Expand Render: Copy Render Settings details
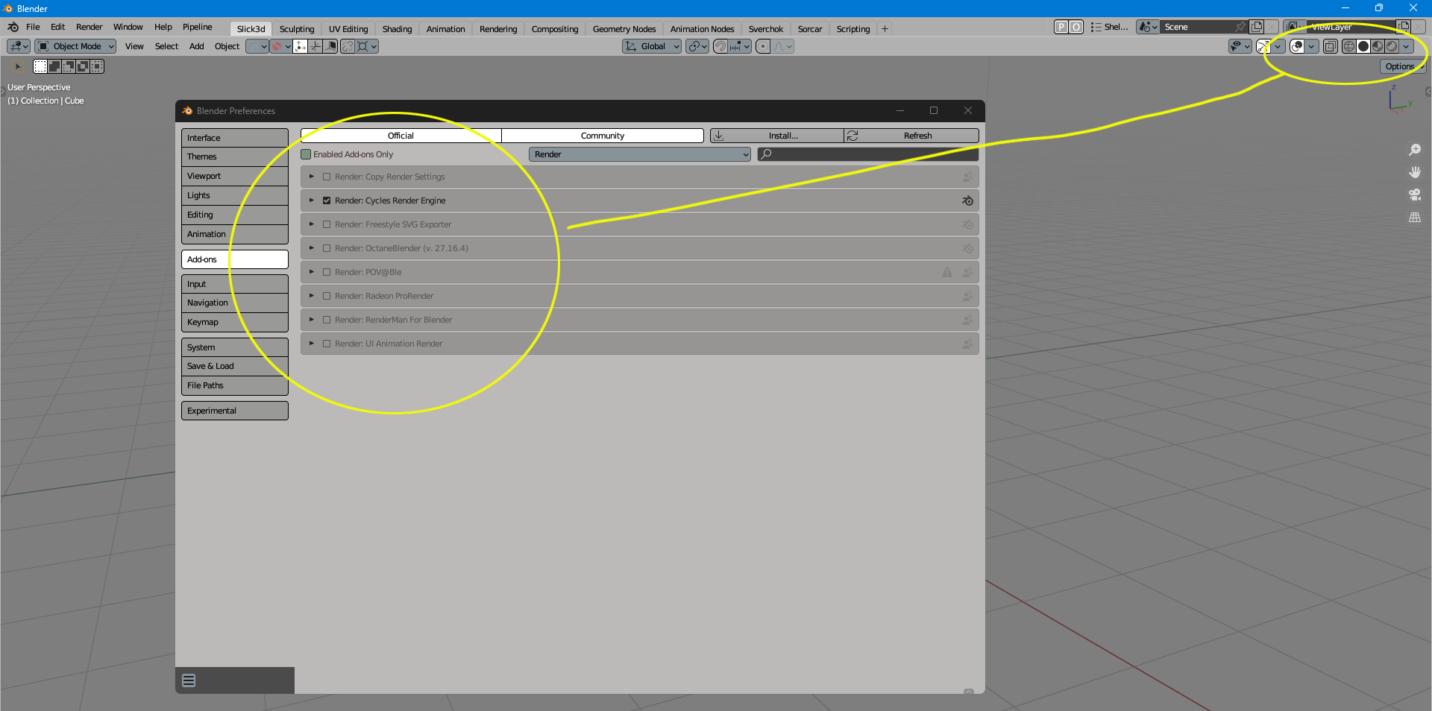Viewport: 1432px width, 711px height. [x=312, y=177]
